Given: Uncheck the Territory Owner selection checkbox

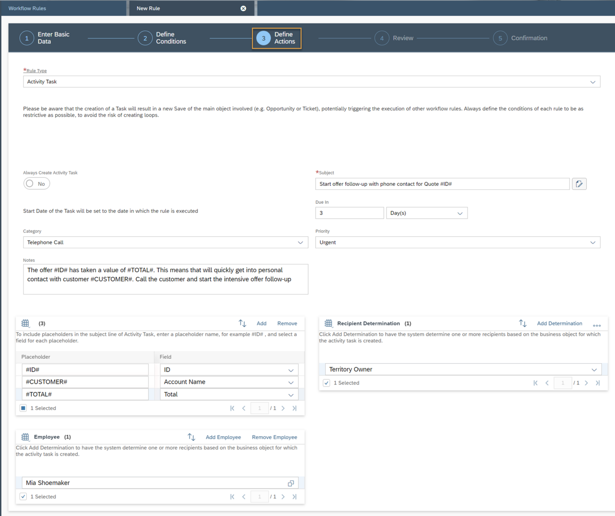Looking at the screenshot, I should click(326, 383).
